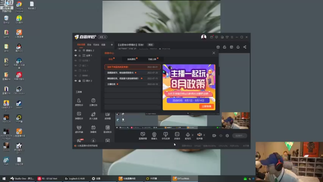Open the Windows Start menu
This screenshot has height=182, width=323.
click(x=4, y=178)
